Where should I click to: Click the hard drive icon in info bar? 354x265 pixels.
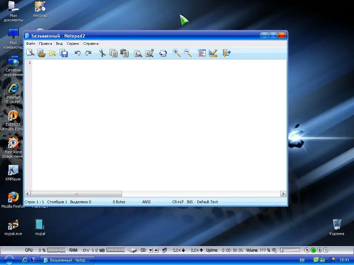133,251
